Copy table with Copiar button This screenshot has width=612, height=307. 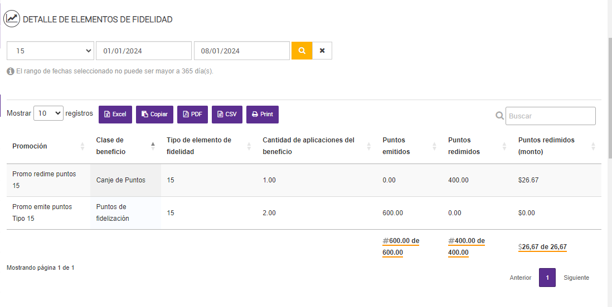point(154,114)
